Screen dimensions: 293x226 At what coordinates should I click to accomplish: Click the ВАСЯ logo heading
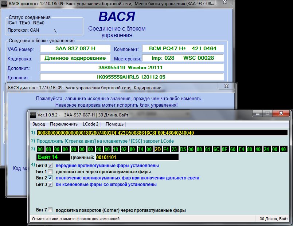117,17
